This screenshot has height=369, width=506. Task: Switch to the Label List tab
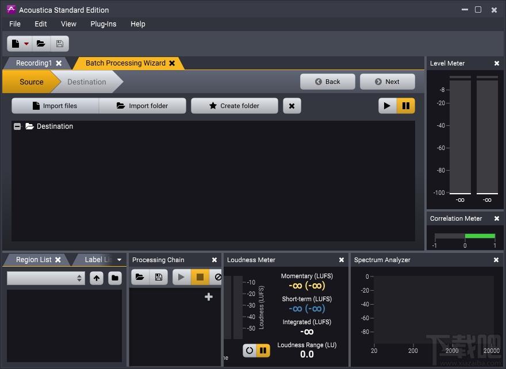98,260
